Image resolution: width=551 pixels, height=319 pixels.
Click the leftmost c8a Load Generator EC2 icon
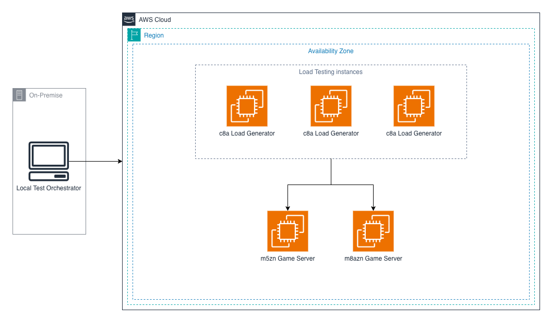[247, 106]
